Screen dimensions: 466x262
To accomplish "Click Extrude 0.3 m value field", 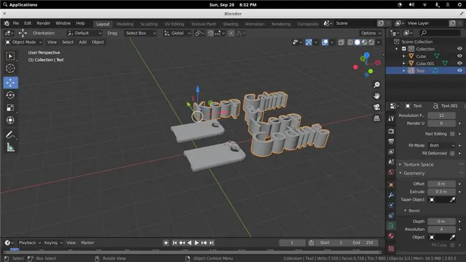I will coord(442,192).
